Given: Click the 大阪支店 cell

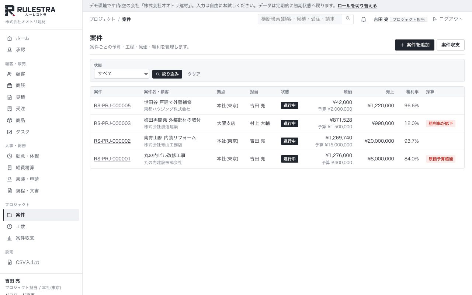Looking at the screenshot, I should click(x=226, y=124).
